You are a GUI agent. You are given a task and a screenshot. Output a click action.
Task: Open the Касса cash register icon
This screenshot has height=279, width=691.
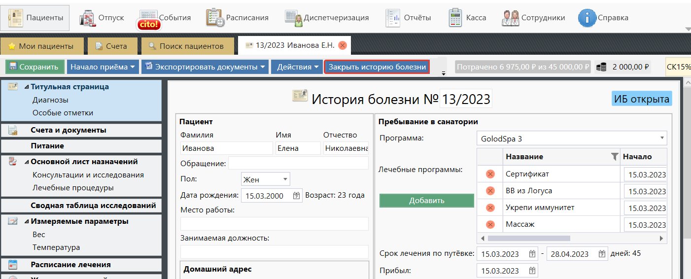point(455,18)
